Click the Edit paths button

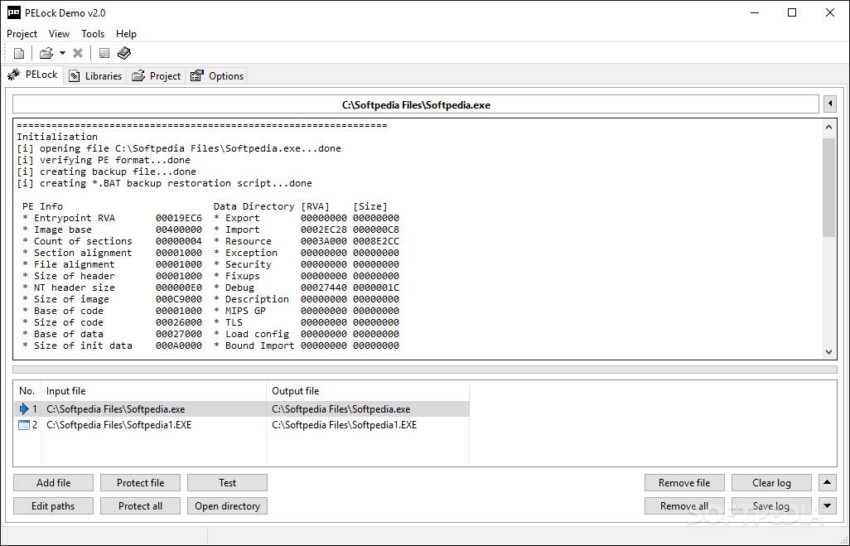53,506
